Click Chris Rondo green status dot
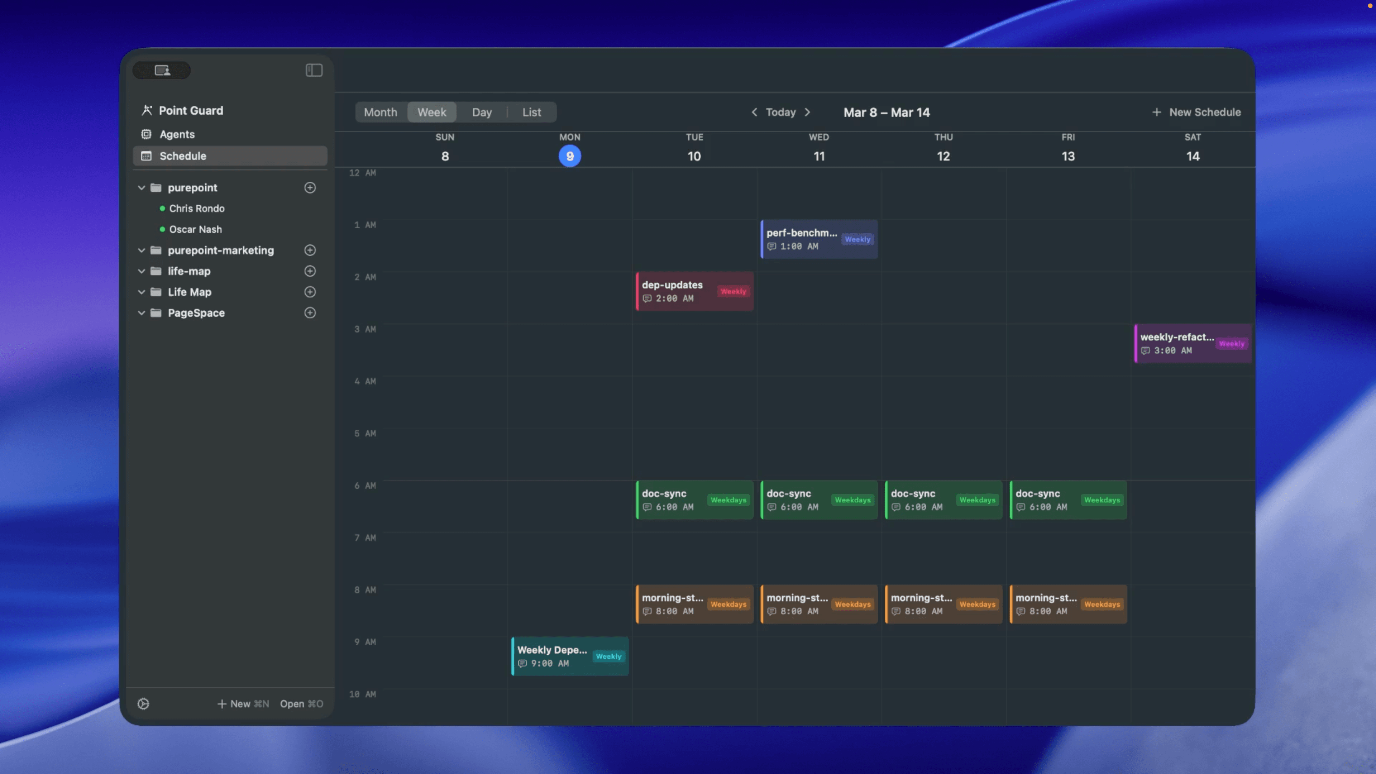1376x774 pixels. coord(162,208)
